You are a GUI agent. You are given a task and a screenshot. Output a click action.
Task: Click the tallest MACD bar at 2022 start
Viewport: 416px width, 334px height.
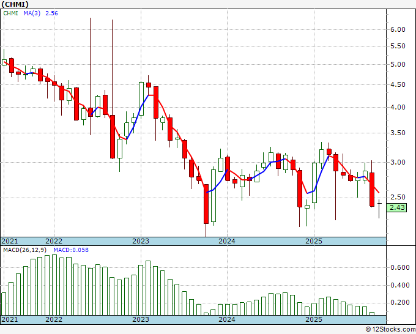click(x=54, y=285)
